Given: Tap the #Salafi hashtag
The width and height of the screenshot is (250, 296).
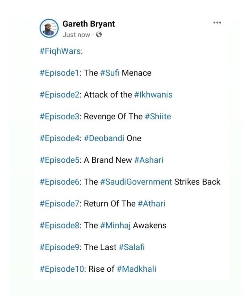Looking at the screenshot, I should (x=131, y=247).
